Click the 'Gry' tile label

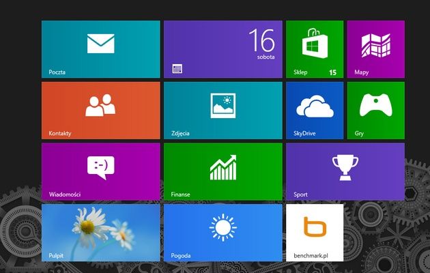pyautogui.click(x=359, y=134)
